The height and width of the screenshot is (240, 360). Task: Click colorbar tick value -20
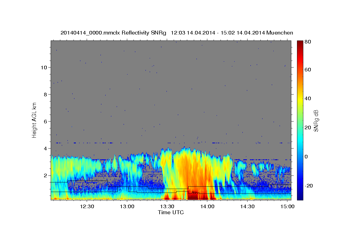[308, 186]
